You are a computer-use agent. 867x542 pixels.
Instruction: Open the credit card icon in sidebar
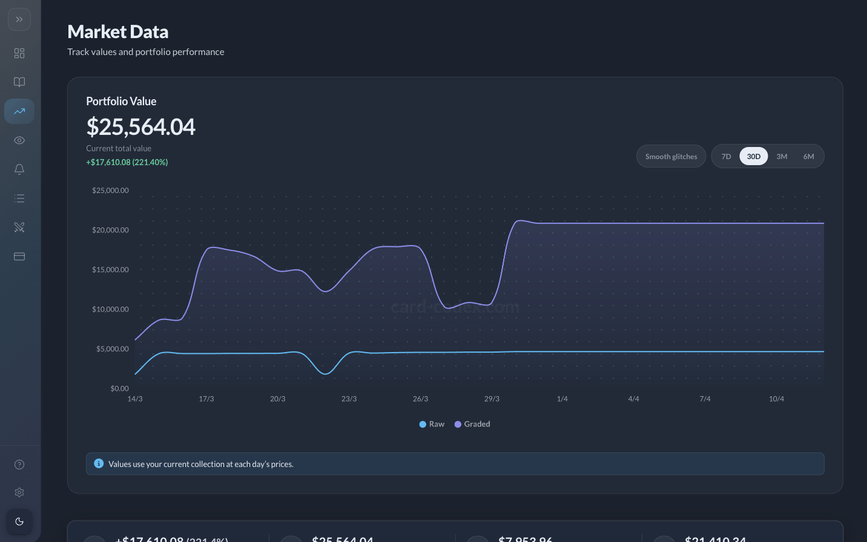coord(19,256)
